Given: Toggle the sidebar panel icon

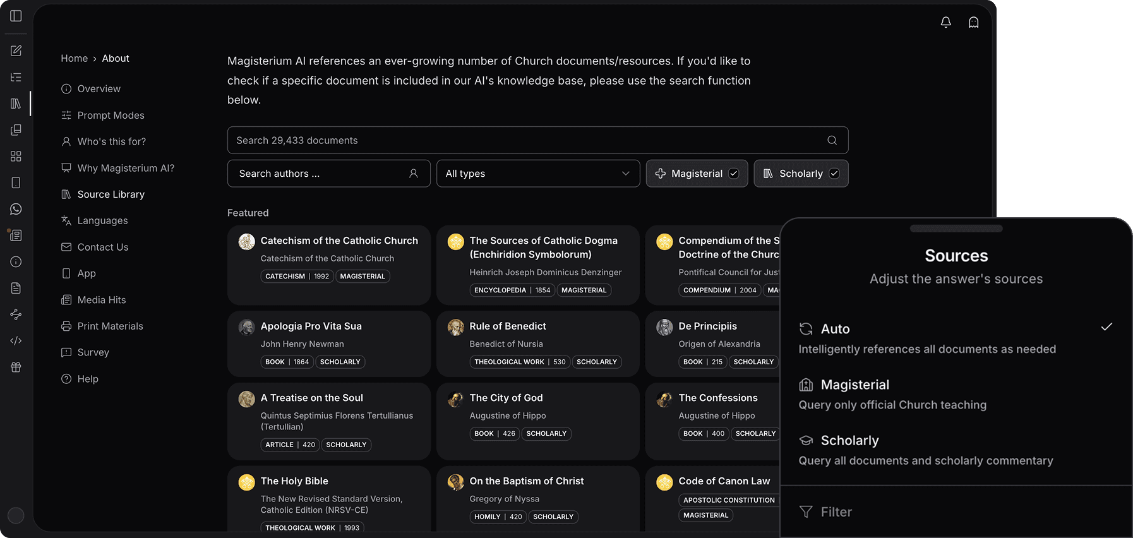Looking at the screenshot, I should pyautogui.click(x=16, y=16).
